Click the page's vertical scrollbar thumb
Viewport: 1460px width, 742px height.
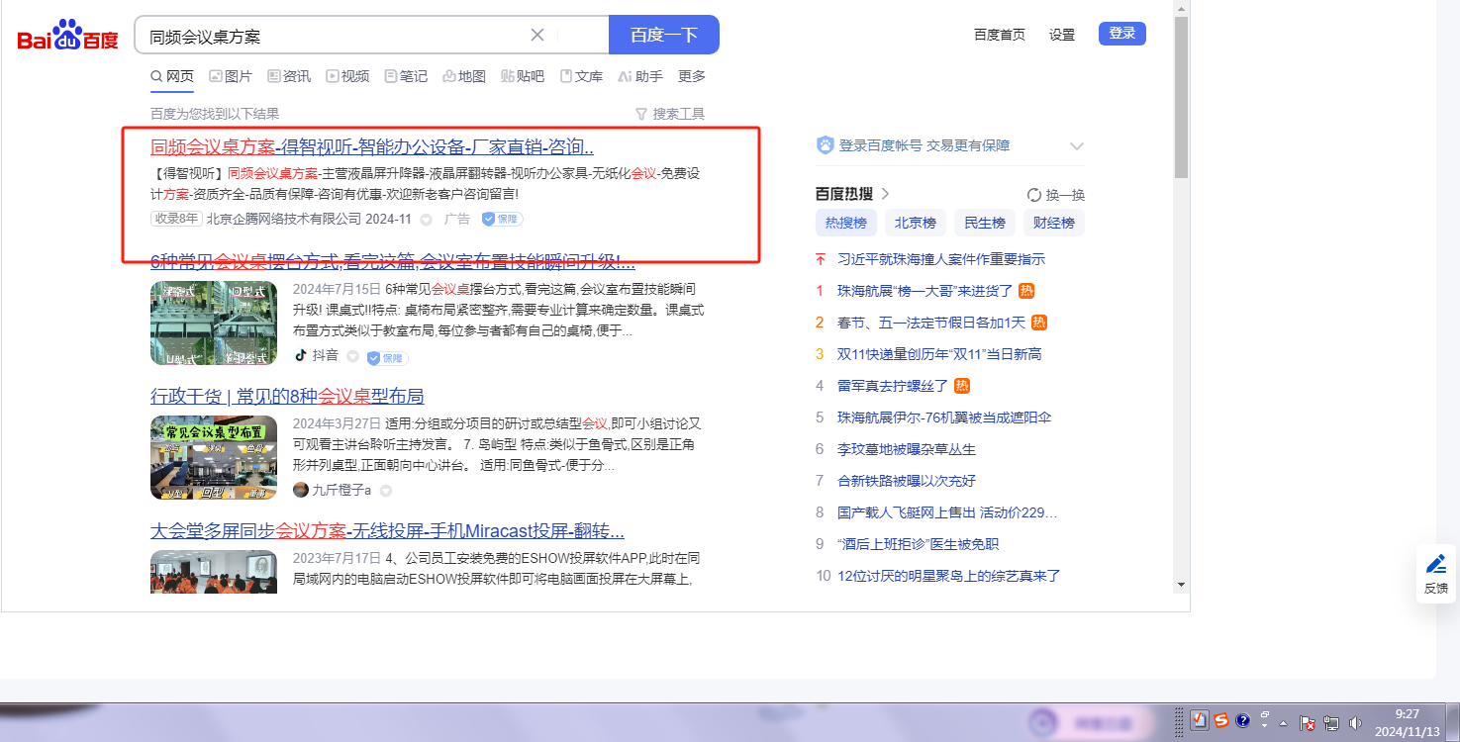1181,99
